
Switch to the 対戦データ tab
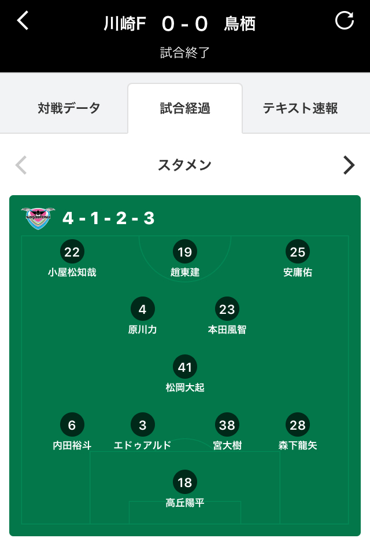pos(69,108)
